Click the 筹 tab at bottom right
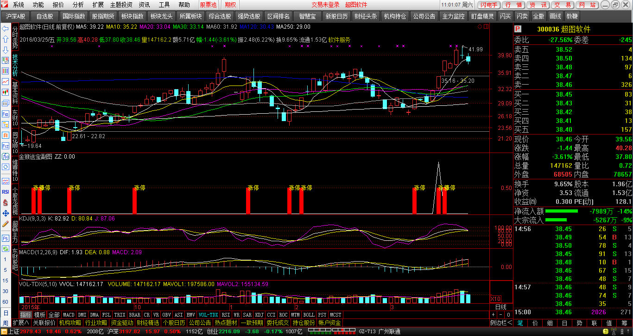 coord(625,323)
